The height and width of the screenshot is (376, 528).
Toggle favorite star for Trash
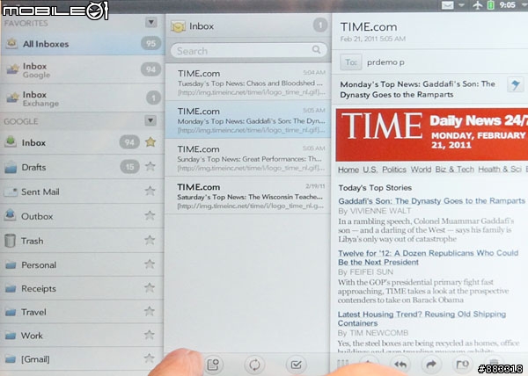(150, 240)
